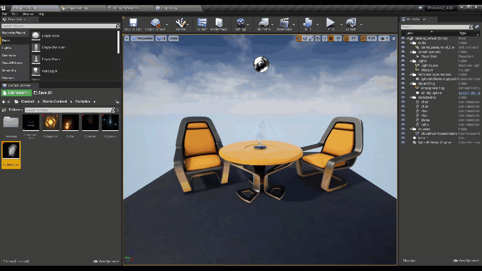The height and width of the screenshot is (271, 482).
Task: Open the Perspective viewport type dropdown
Action: point(142,38)
